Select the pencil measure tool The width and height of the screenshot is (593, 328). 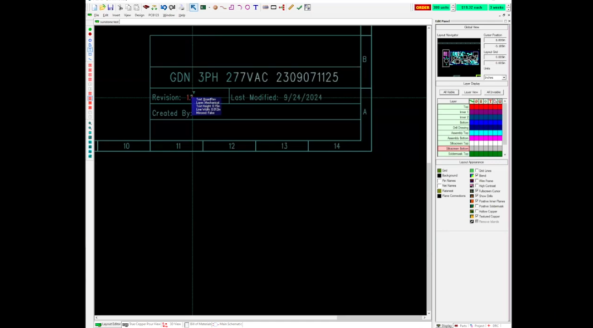pos(291,8)
